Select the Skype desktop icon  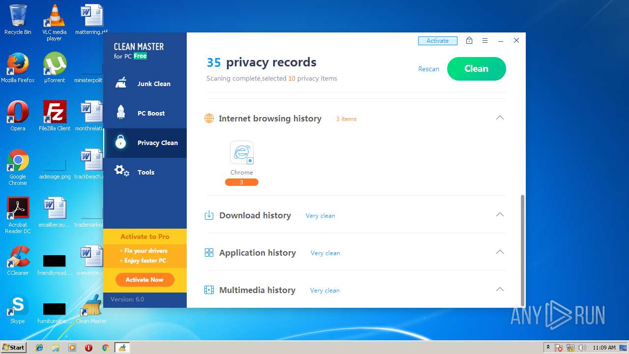pyautogui.click(x=18, y=309)
